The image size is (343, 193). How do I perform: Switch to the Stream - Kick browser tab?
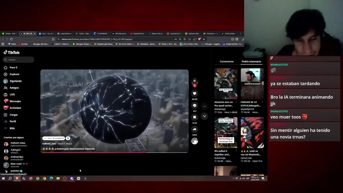pos(9,34)
